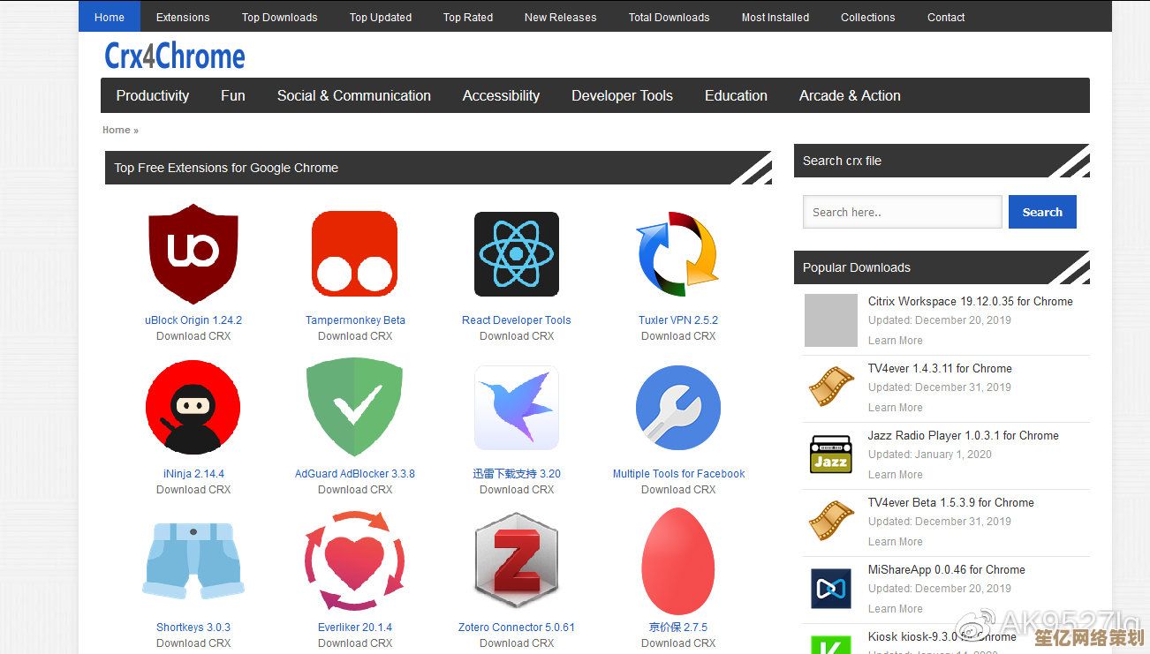Open the Zotero Connector 5.0.61 link

coord(517,628)
